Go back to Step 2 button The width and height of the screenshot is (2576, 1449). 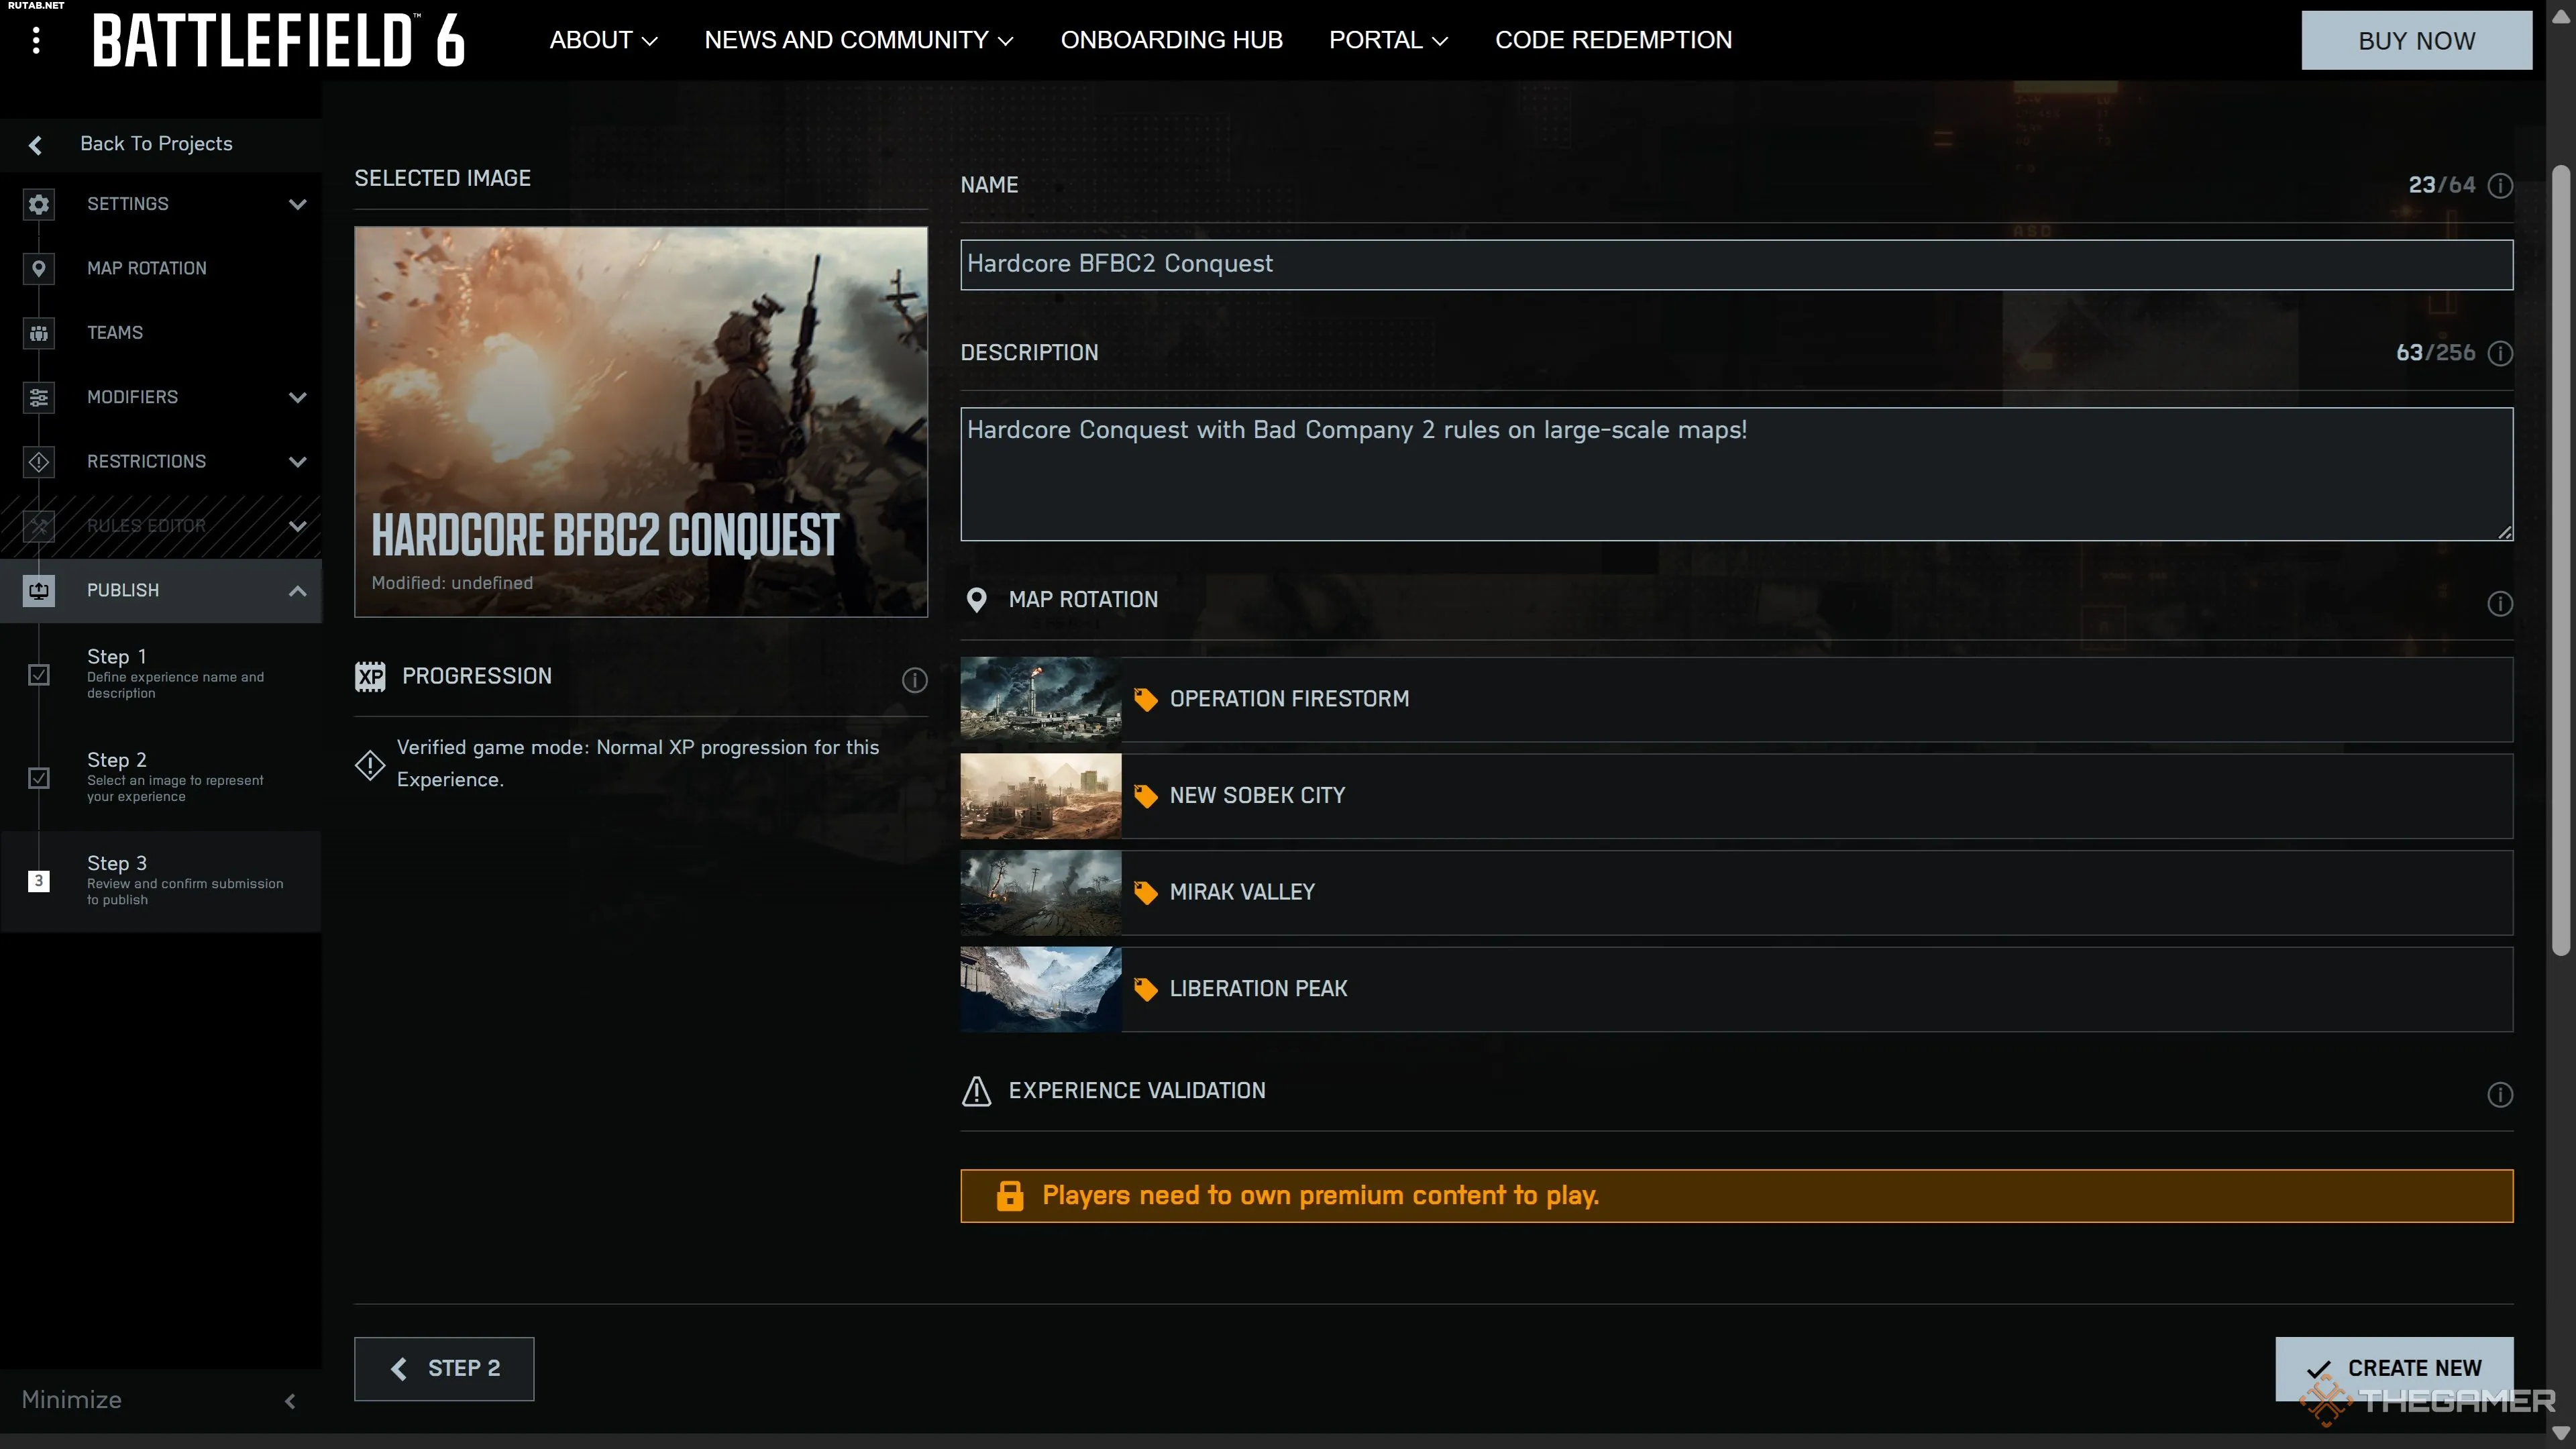444,1368
